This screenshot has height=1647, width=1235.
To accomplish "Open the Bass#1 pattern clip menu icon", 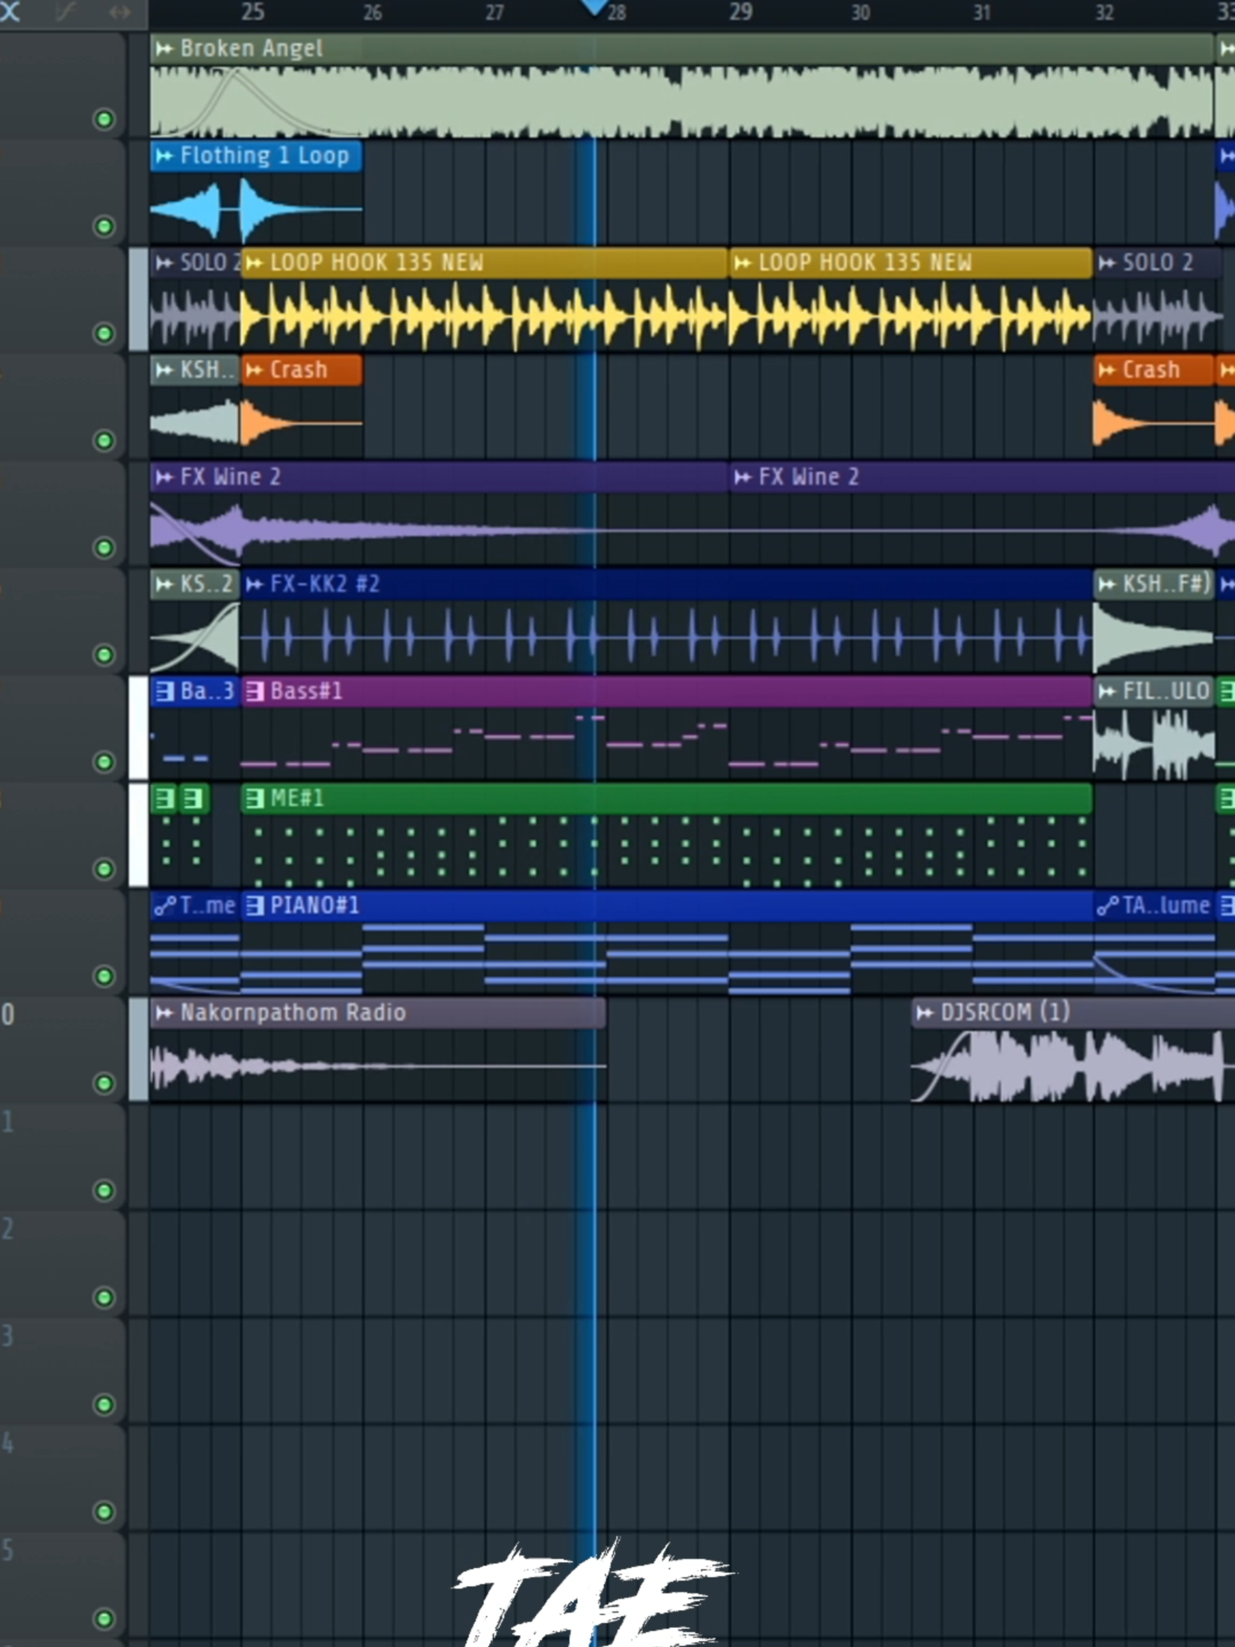I will [x=255, y=691].
